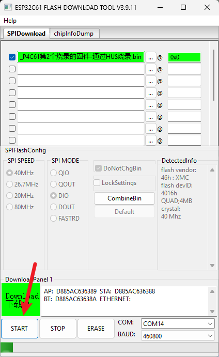Open the COM port dropdown showing COM14
The image size is (219, 357).
(x=178, y=323)
